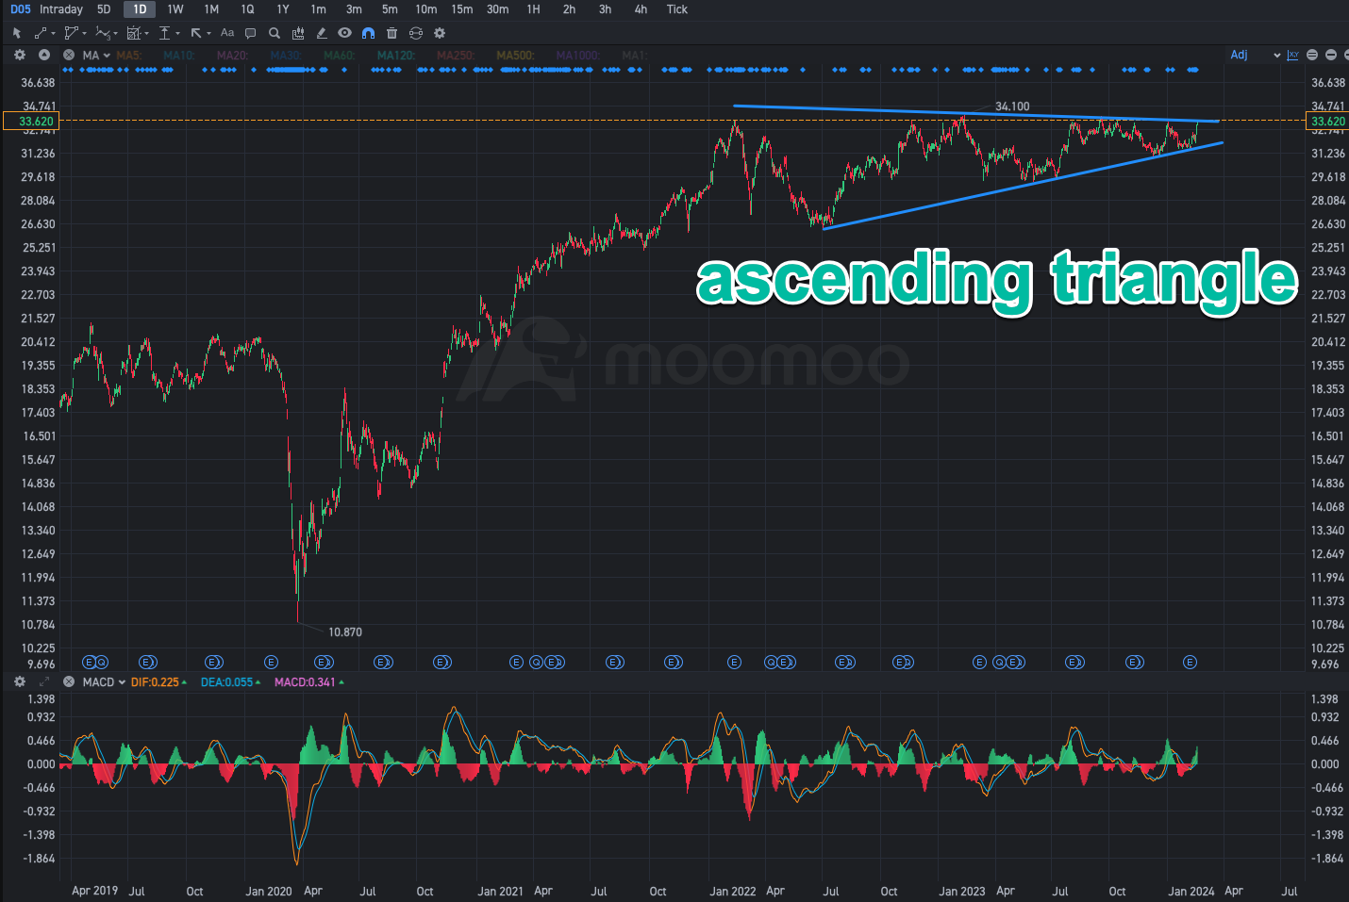
Task: Switch to Intraday timeframe
Action: click(61, 9)
